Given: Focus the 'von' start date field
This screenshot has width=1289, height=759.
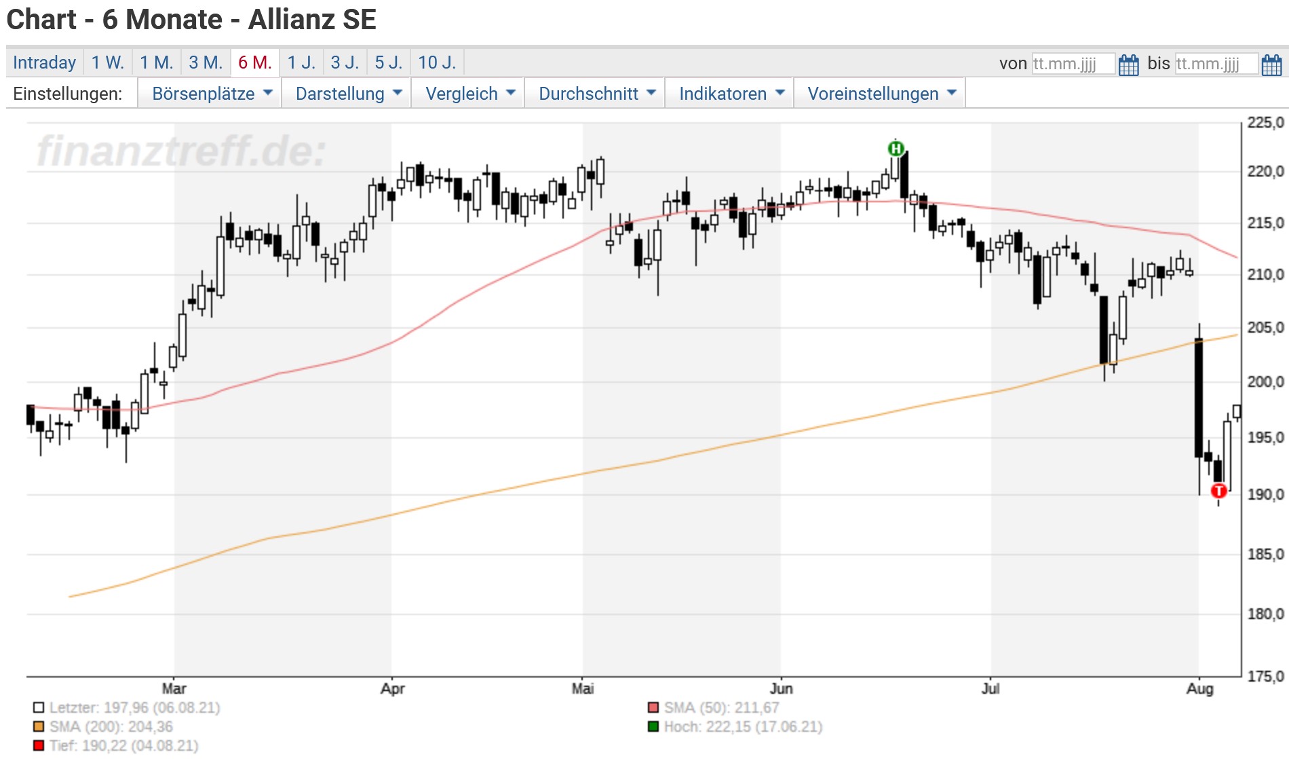Looking at the screenshot, I should point(1073,64).
